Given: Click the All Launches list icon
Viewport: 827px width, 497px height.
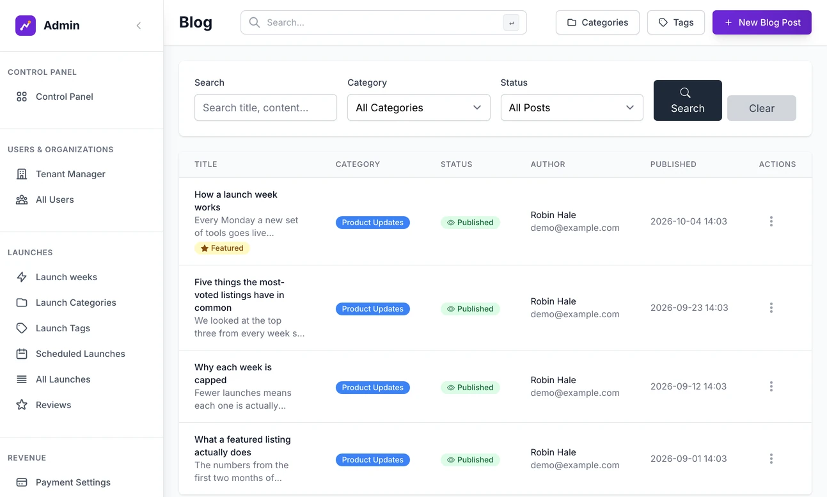Looking at the screenshot, I should click(x=22, y=379).
